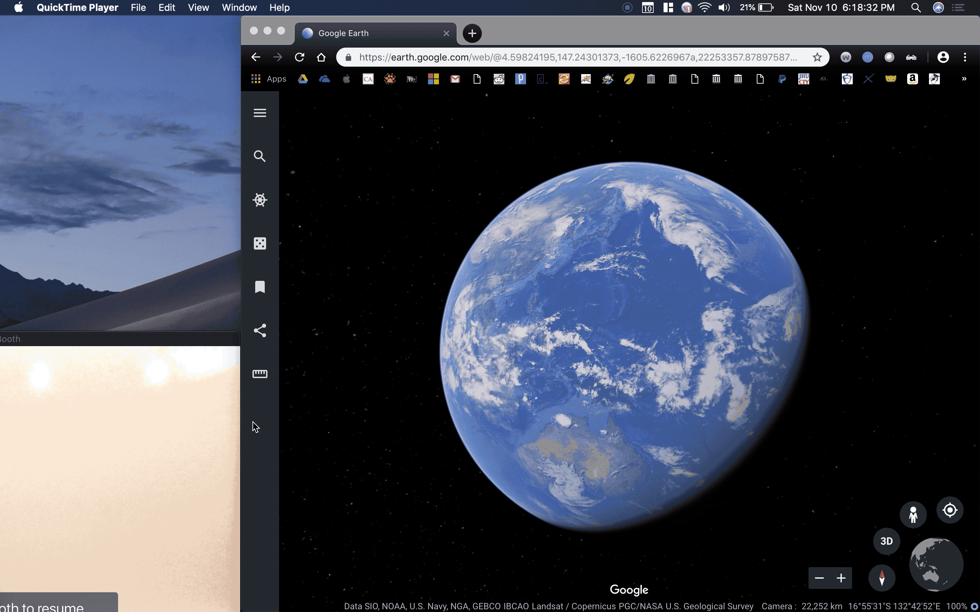Open the Pandora P bookmark

pyautogui.click(x=520, y=79)
